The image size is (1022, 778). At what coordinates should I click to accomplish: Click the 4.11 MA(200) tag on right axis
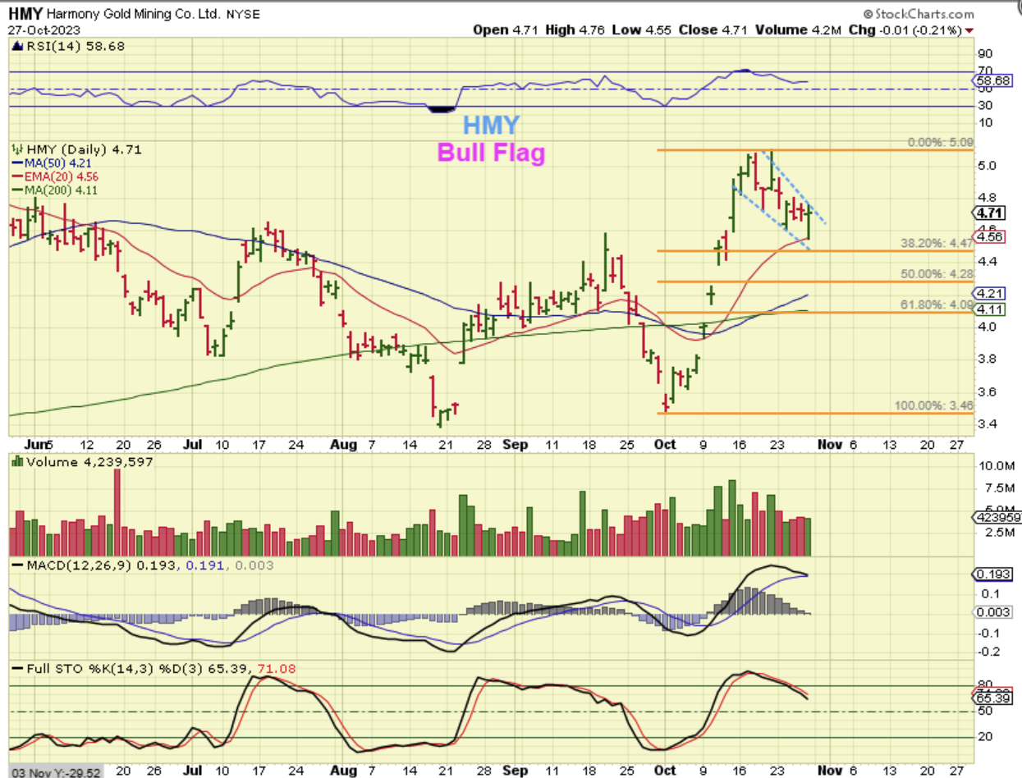[x=988, y=309]
